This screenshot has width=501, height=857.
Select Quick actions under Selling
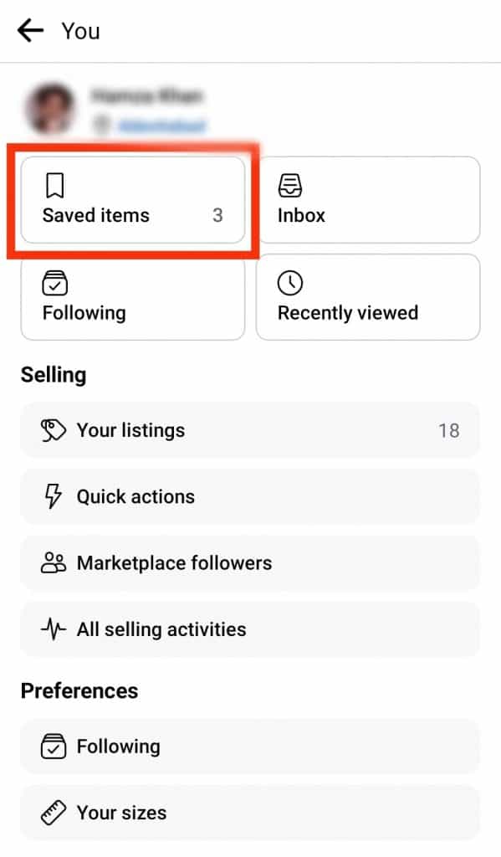pos(250,496)
